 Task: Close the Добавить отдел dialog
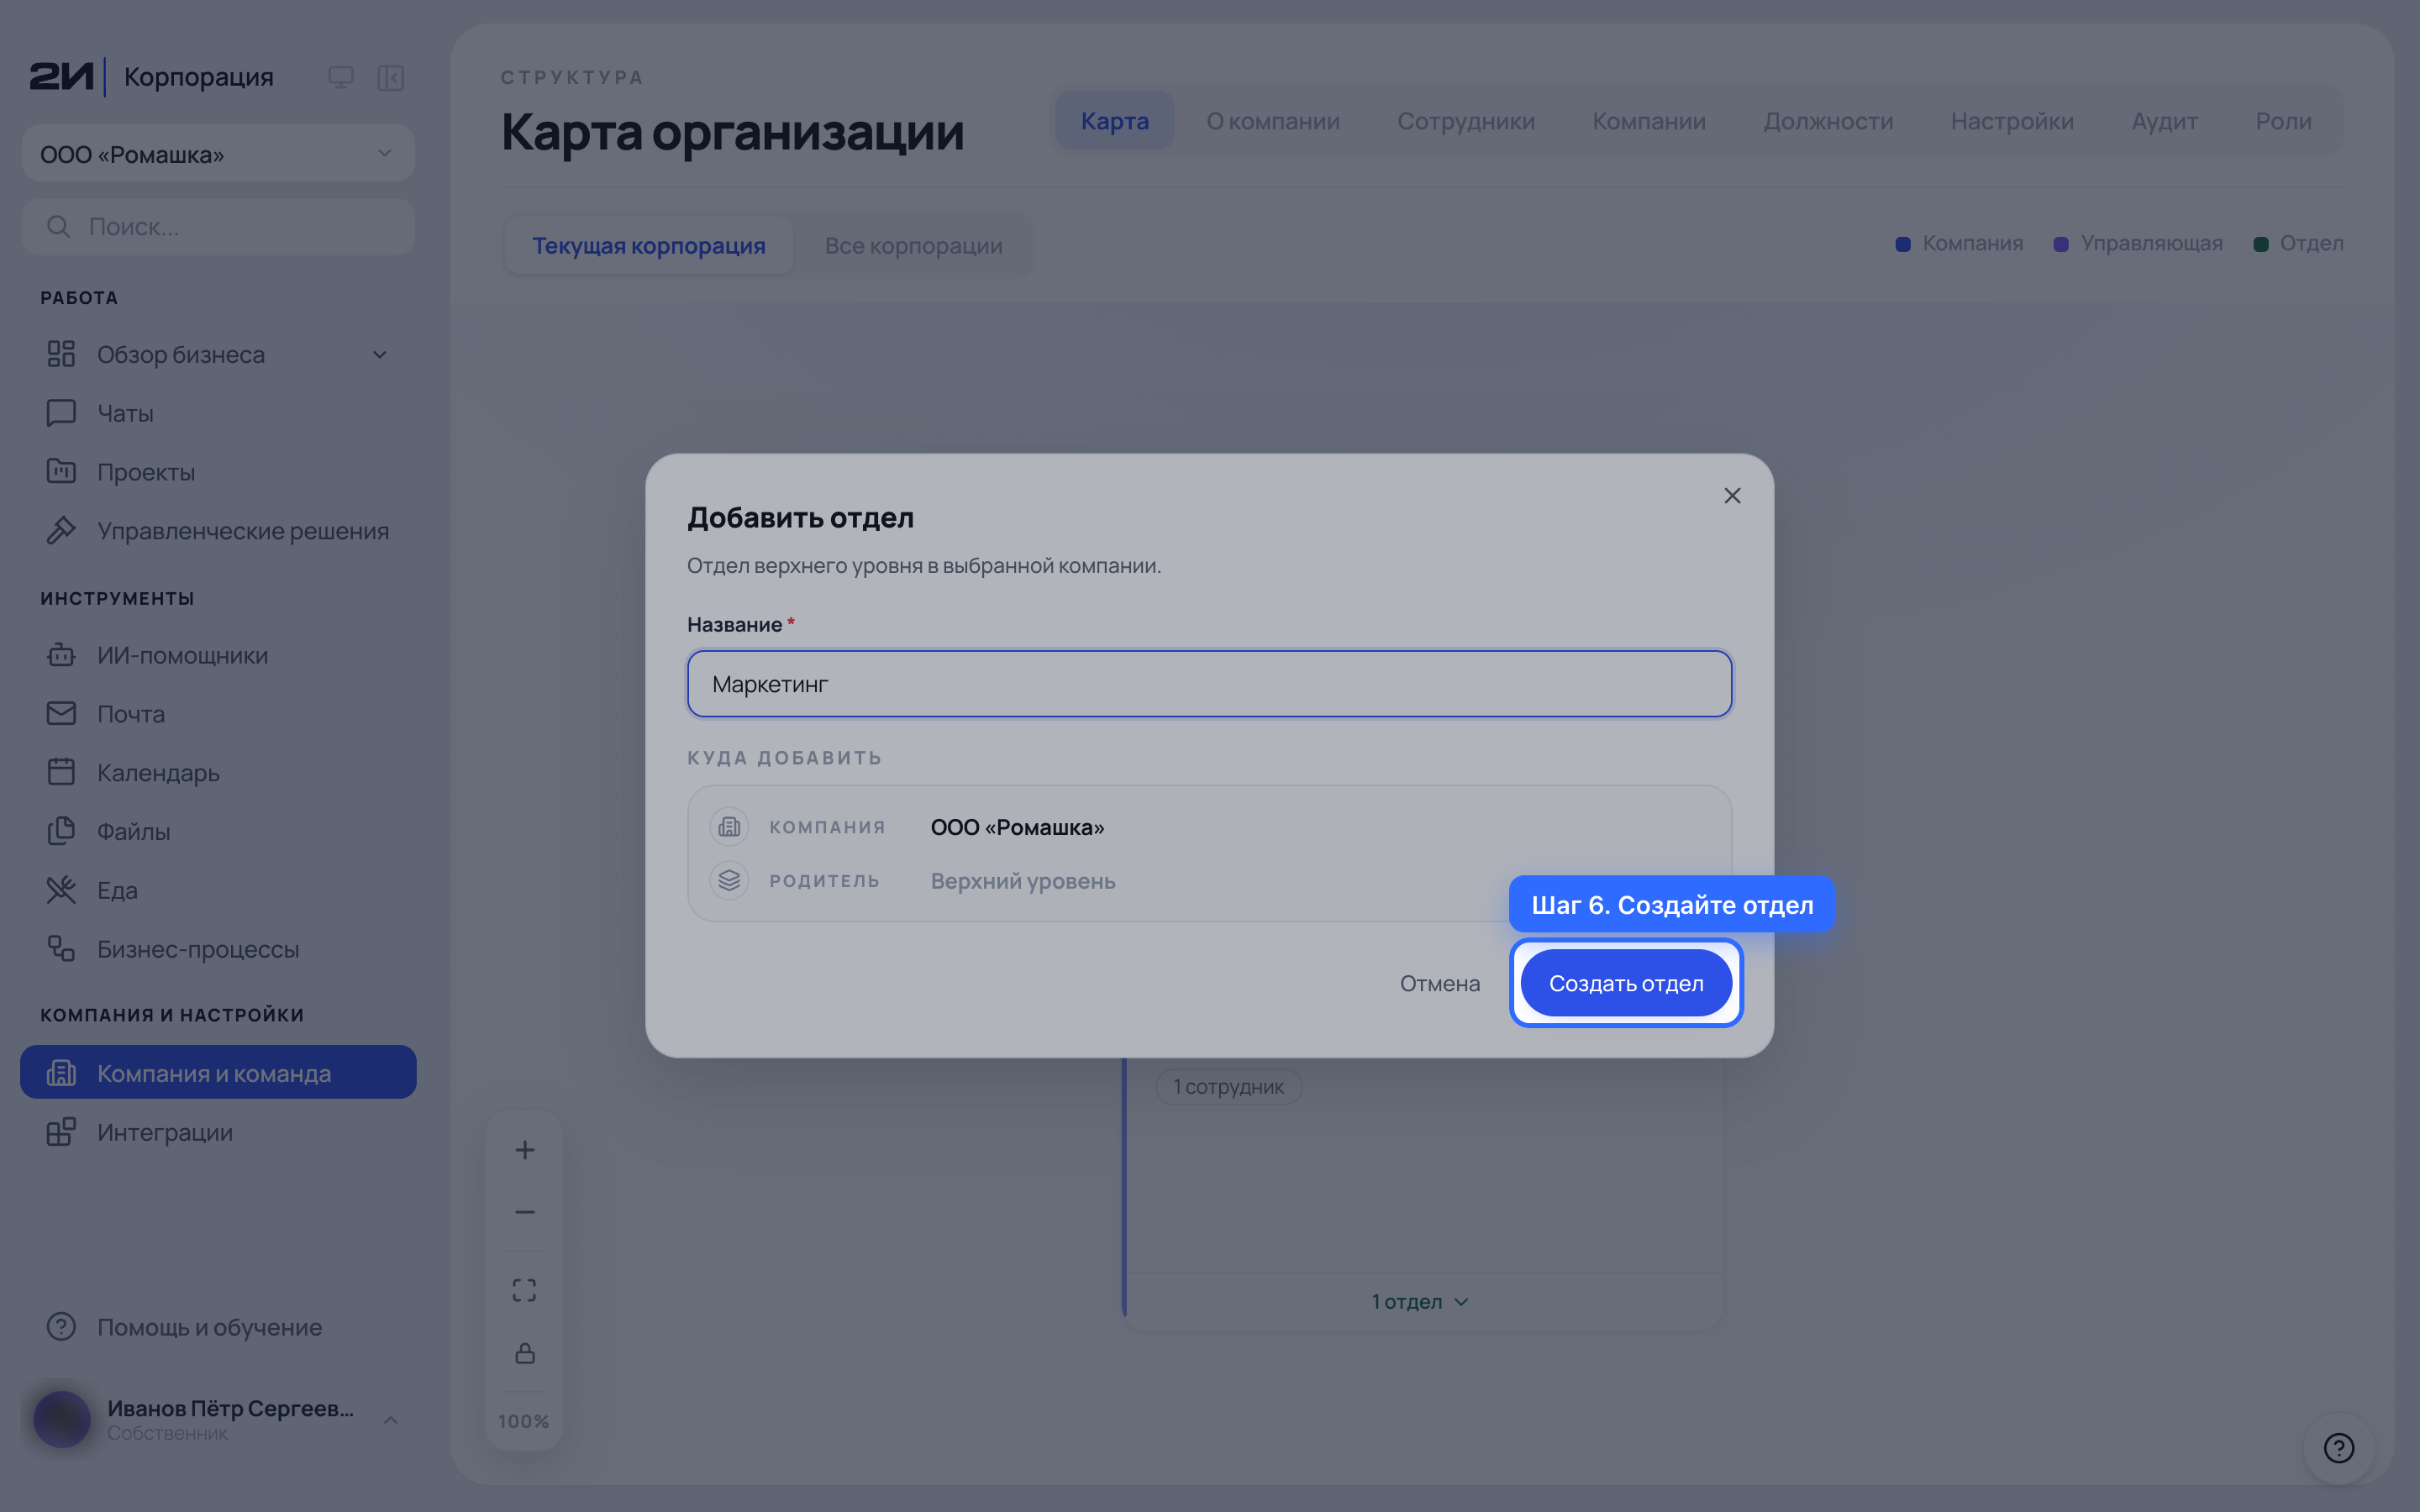(1732, 496)
